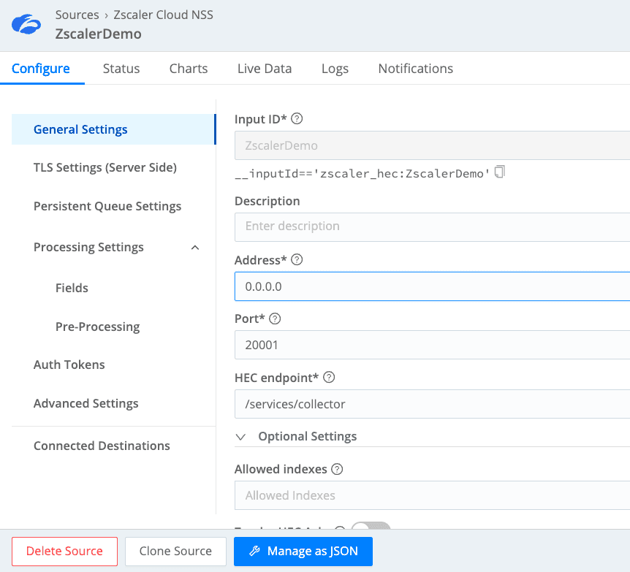Click into the Description input field

click(x=431, y=226)
